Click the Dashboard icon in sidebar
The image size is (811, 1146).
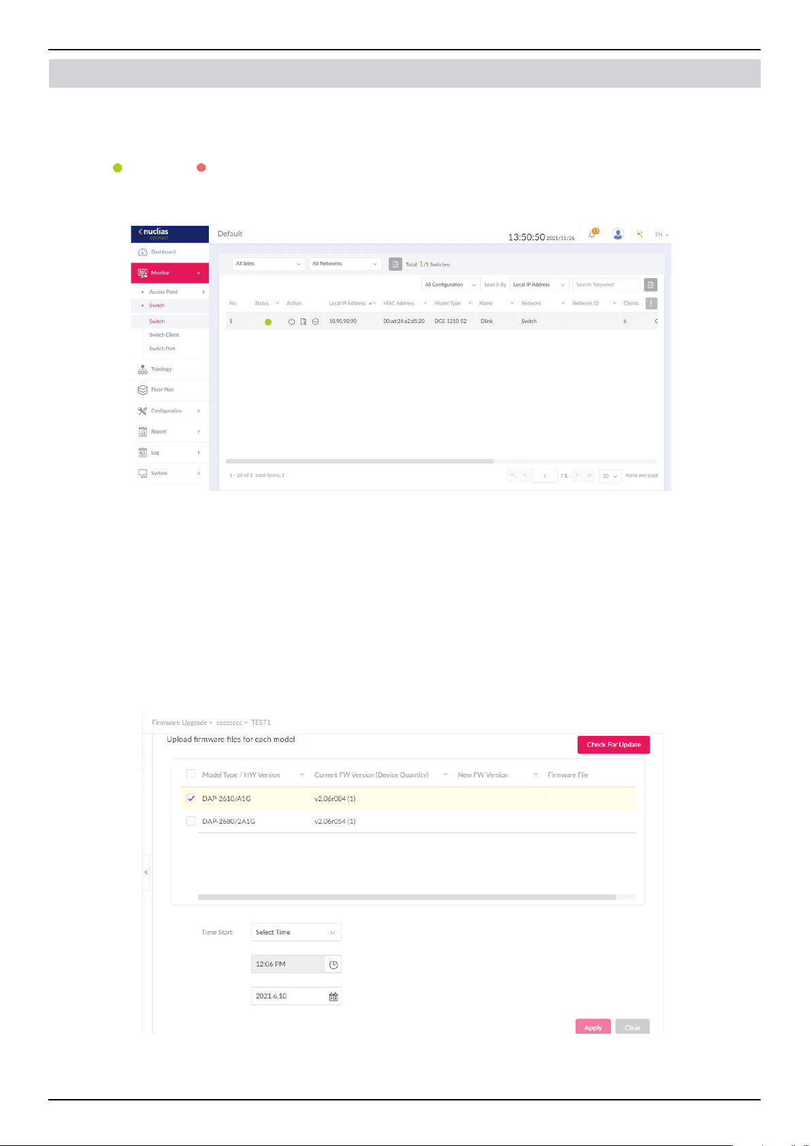pos(143,252)
